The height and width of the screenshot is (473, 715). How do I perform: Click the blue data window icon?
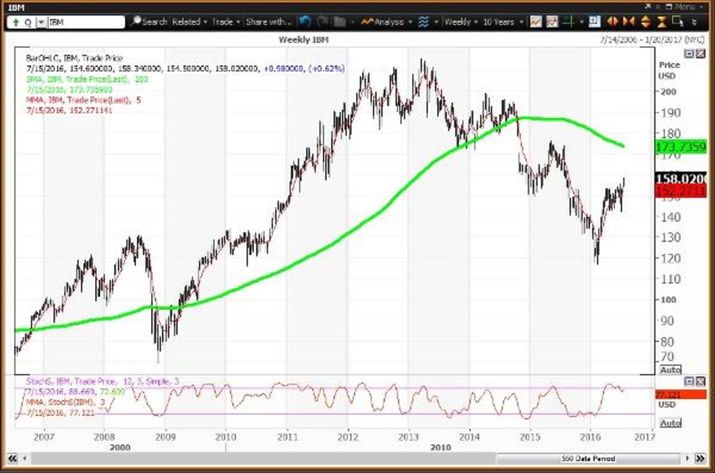click(x=594, y=21)
